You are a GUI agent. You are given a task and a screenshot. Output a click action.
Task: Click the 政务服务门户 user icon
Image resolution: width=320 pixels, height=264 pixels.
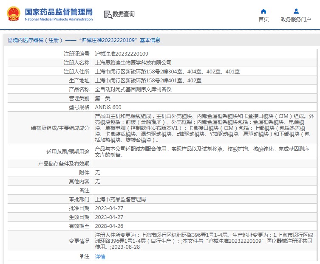[x=296, y=11]
